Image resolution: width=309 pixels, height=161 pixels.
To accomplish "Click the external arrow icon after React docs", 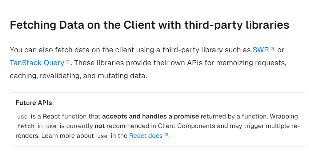I will click(x=166, y=135).
